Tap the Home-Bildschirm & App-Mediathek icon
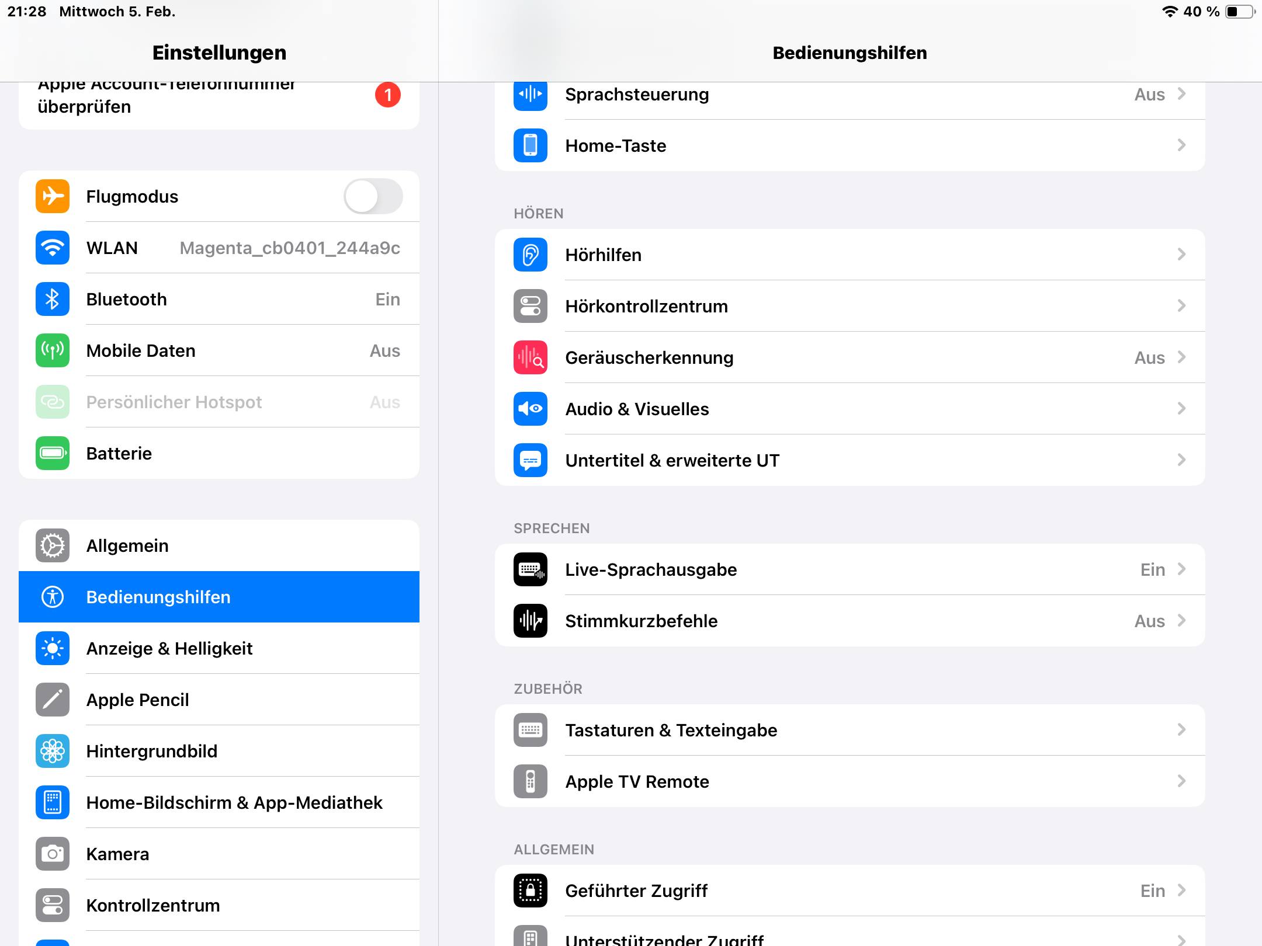Image resolution: width=1262 pixels, height=946 pixels. tap(53, 802)
